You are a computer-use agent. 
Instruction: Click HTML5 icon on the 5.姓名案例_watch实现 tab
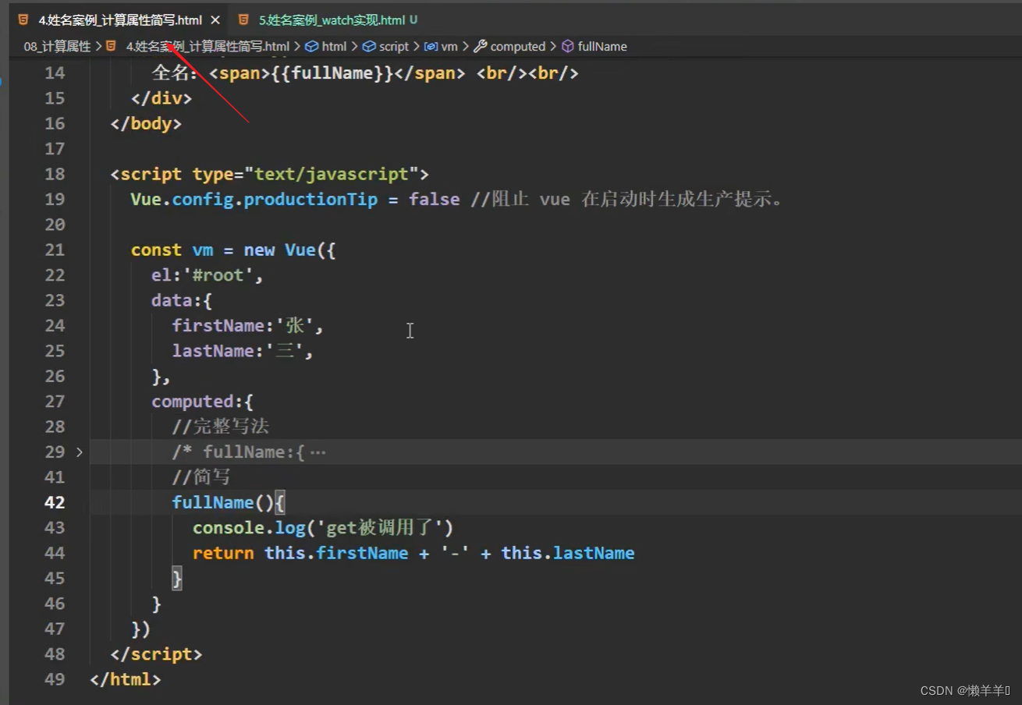pyautogui.click(x=244, y=19)
